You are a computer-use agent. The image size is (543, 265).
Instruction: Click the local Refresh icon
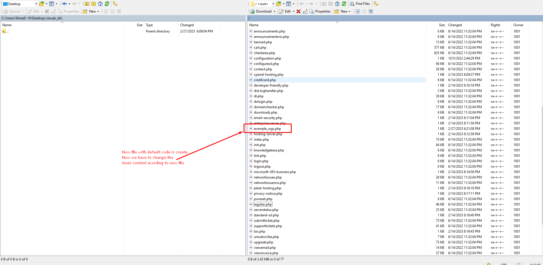pyautogui.click(x=107, y=4)
